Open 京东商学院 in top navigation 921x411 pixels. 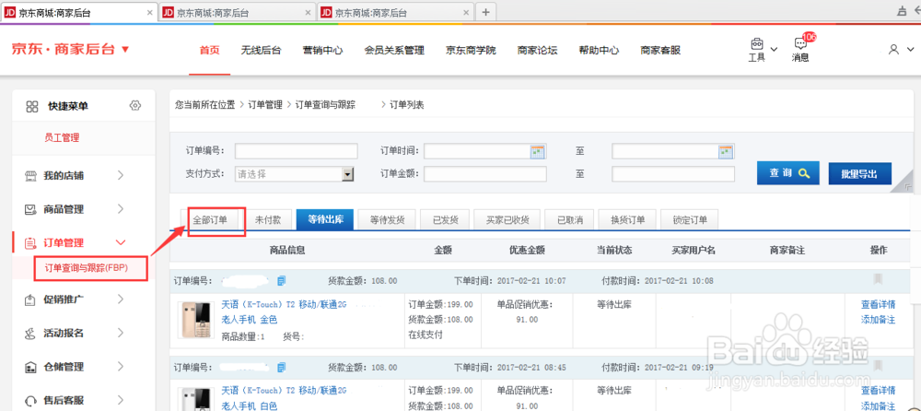[x=471, y=51]
